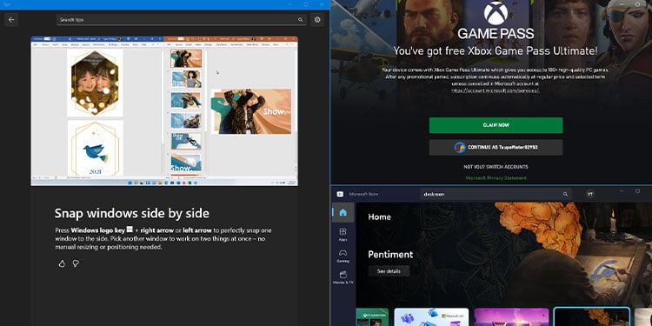
Task: Open Tips app settings gear
Action: point(317,19)
